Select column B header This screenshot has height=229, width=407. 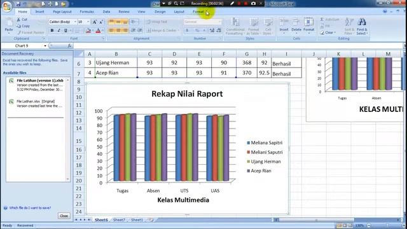[116, 54]
